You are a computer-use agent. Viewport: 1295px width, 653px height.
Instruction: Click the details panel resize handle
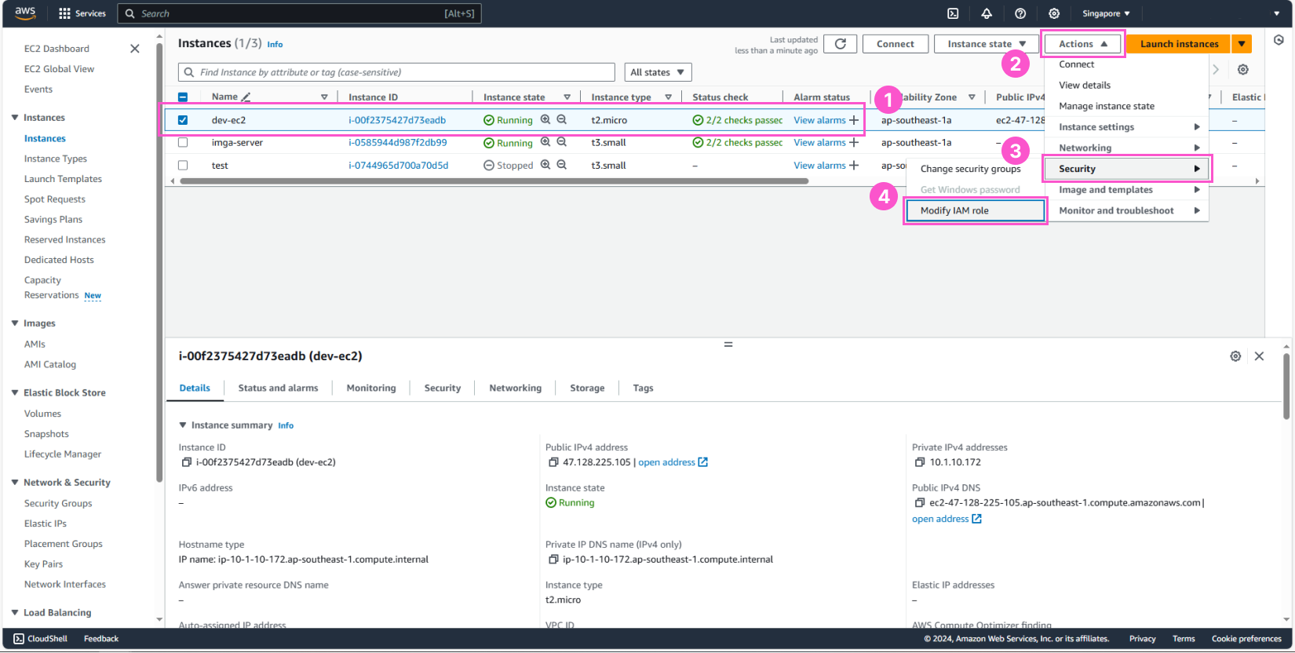point(728,345)
